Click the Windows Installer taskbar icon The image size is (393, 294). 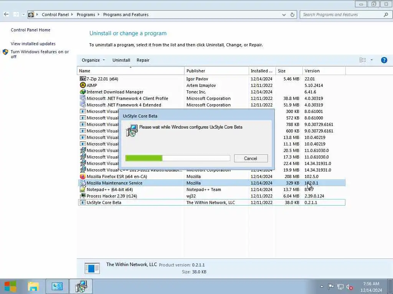point(81,286)
